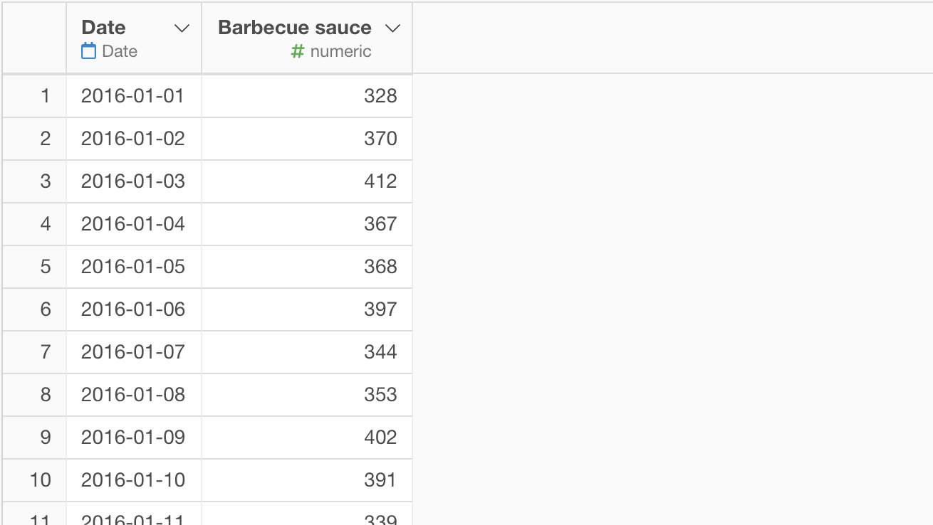933x525 pixels.
Task: Click the value cell 397
Action: click(x=307, y=309)
